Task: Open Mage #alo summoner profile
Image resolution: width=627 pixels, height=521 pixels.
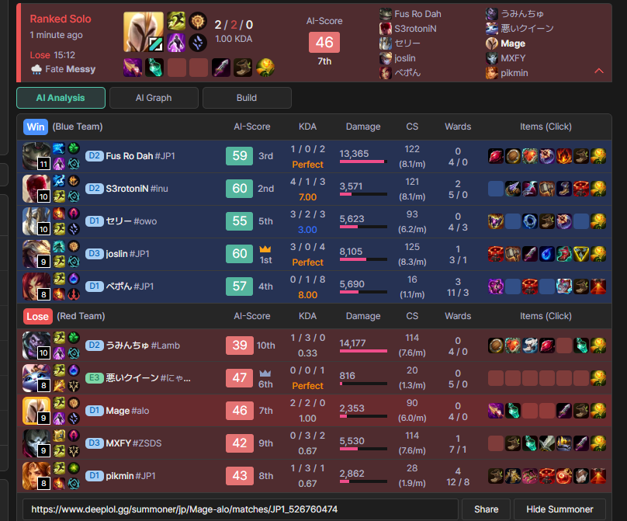Action: tap(127, 411)
